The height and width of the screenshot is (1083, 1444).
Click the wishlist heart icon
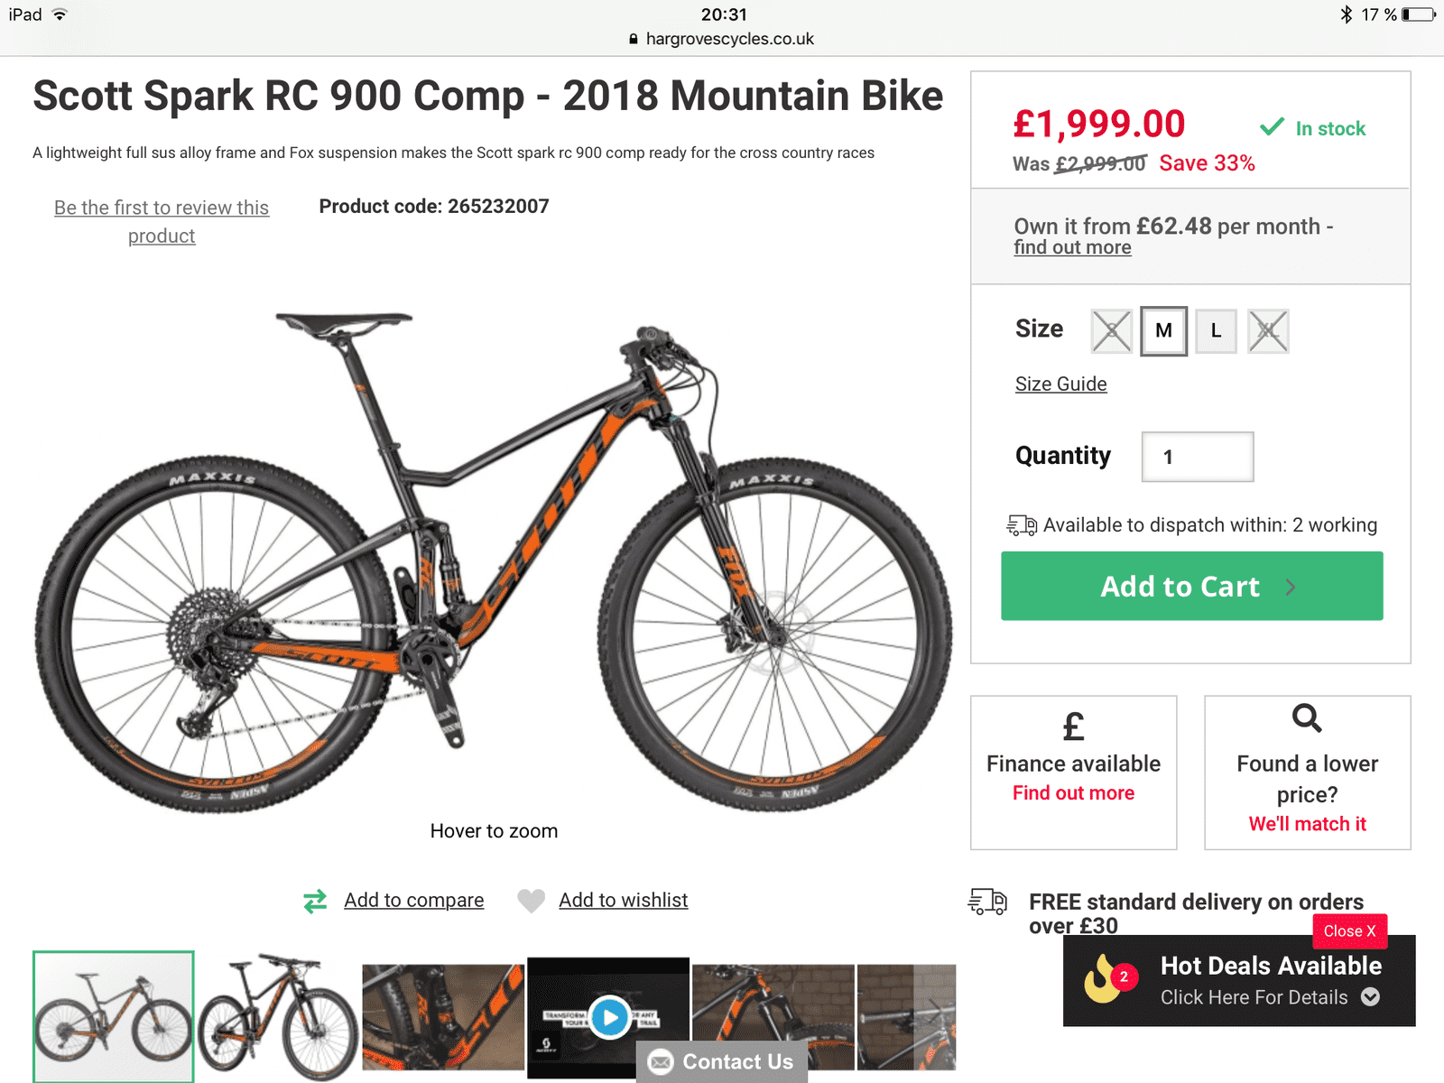tap(531, 901)
